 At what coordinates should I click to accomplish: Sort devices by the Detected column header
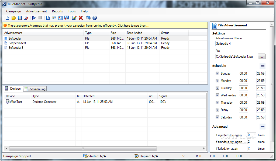coord(114,96)
